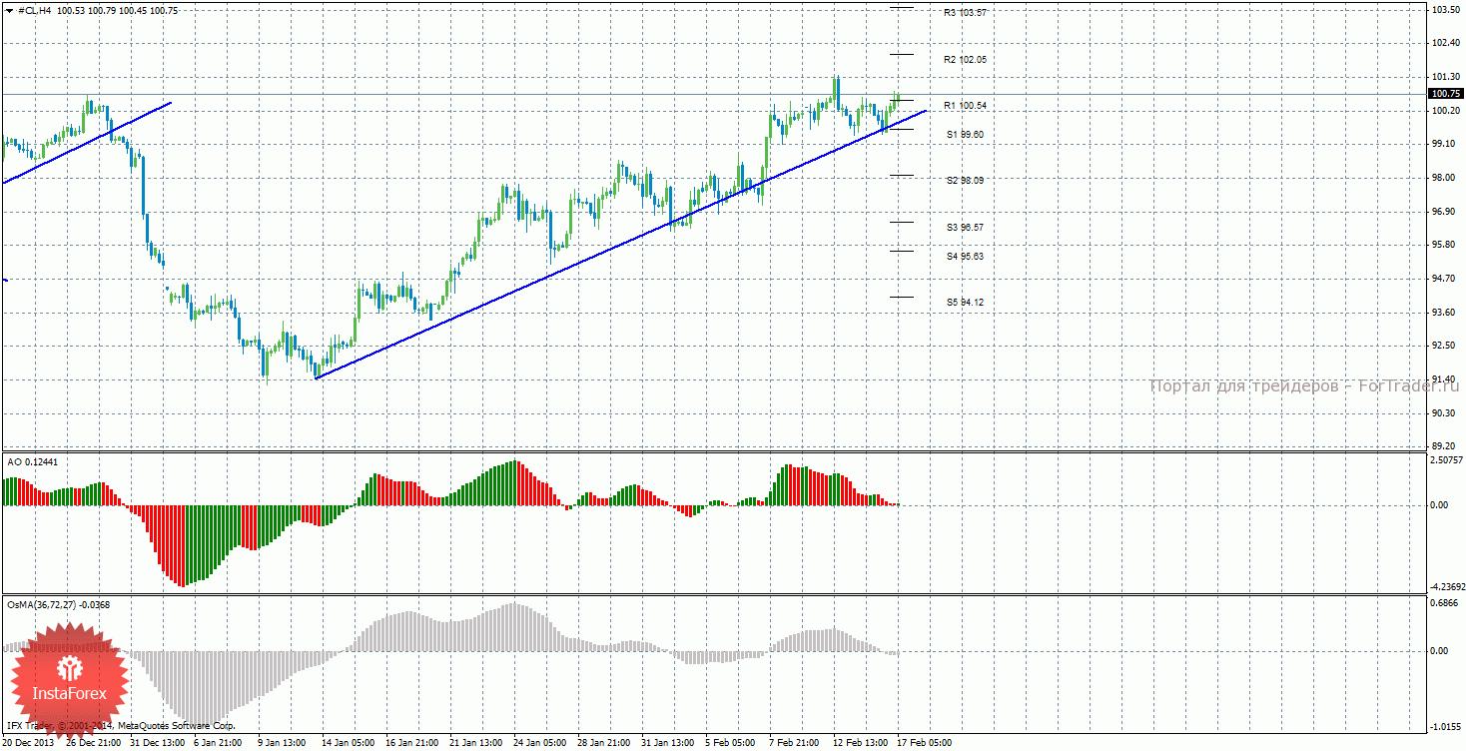Viewport: 1466px width, 751px height.
Task: Select the R3 103.57 resistance level label
Action: [965, 13]
